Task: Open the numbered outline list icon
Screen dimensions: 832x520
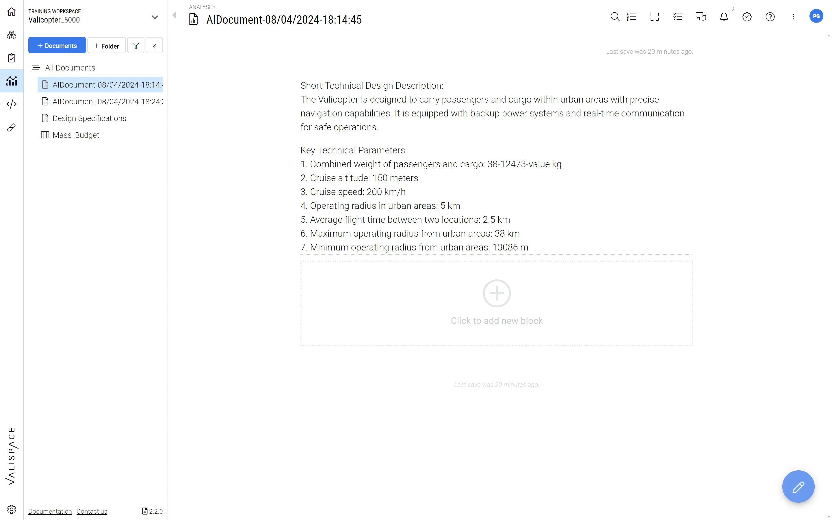Action: [632, 17]
